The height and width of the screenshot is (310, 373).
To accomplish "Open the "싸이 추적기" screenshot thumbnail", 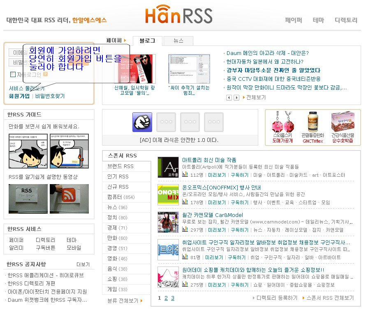I will click(x=189, y=69).
